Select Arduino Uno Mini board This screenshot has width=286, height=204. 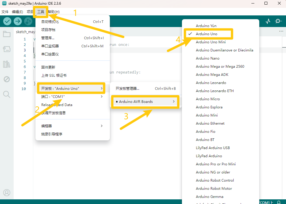pos(220,42)
